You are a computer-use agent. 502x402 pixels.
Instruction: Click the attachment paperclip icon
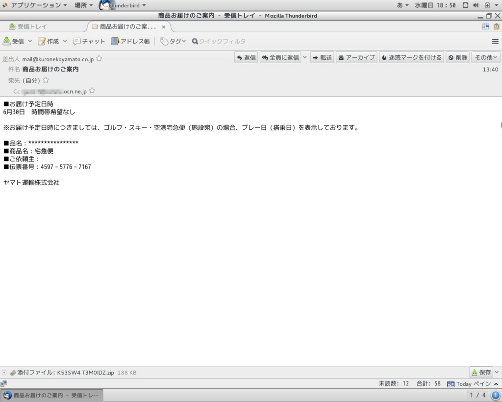[13, 373]
